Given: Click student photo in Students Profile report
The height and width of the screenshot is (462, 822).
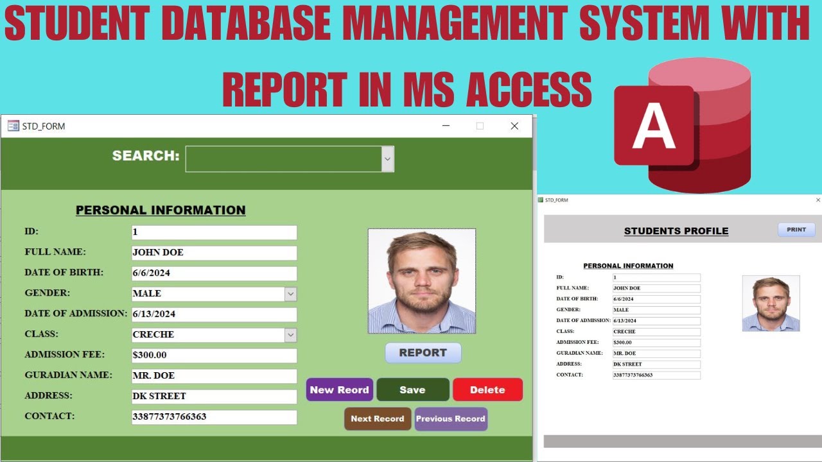Looking at the screenshot, I should (771, 304).
